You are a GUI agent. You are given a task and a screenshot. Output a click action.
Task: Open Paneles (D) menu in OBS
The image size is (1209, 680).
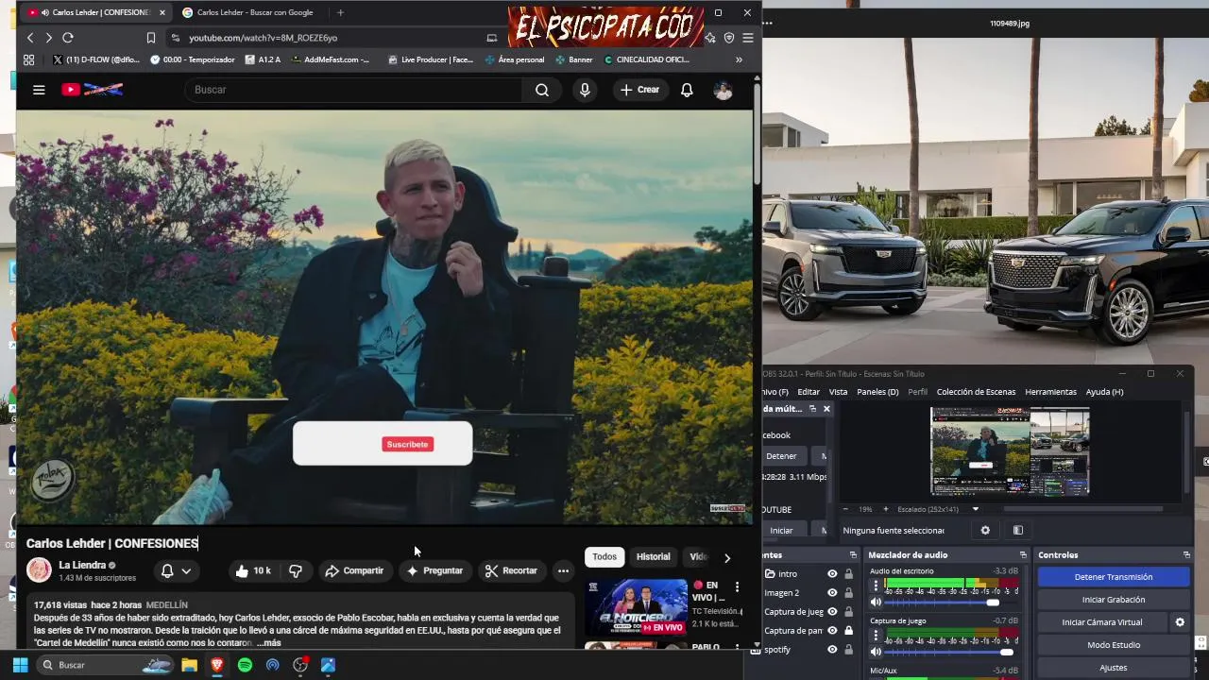877,392
